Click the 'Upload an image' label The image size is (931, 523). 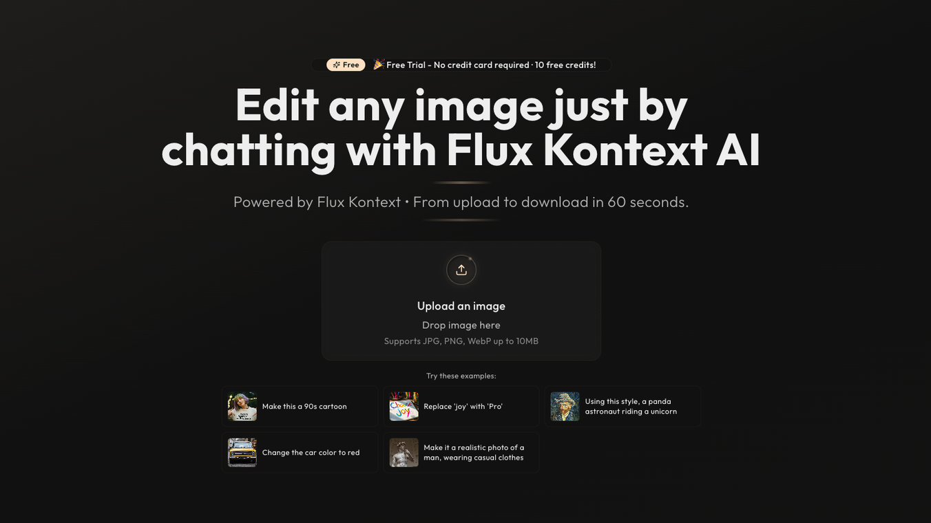[x=461, y=306]
